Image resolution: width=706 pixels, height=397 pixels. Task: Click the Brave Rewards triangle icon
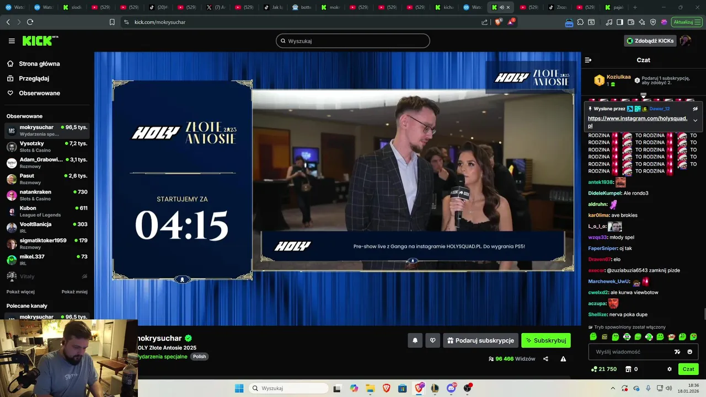click(511, 22)
